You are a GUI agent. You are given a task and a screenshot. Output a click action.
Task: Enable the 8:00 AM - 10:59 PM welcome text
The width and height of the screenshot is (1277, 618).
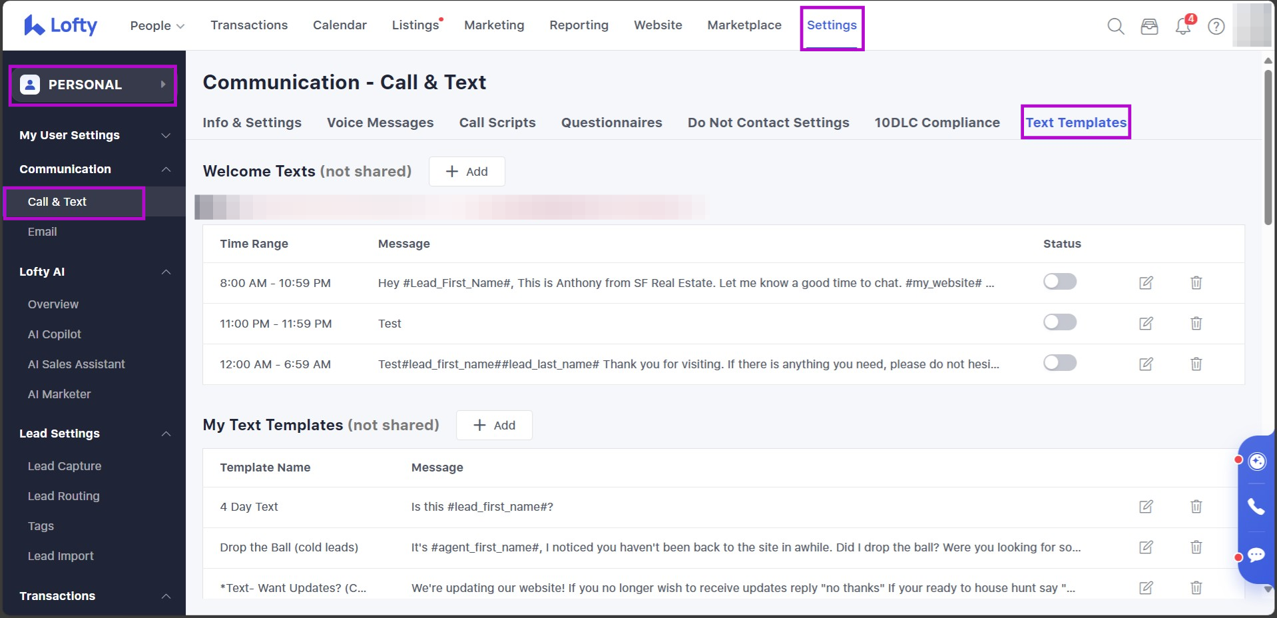(1059, 282)
